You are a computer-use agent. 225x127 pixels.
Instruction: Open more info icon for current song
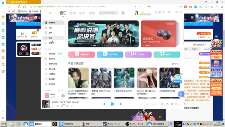72,106
